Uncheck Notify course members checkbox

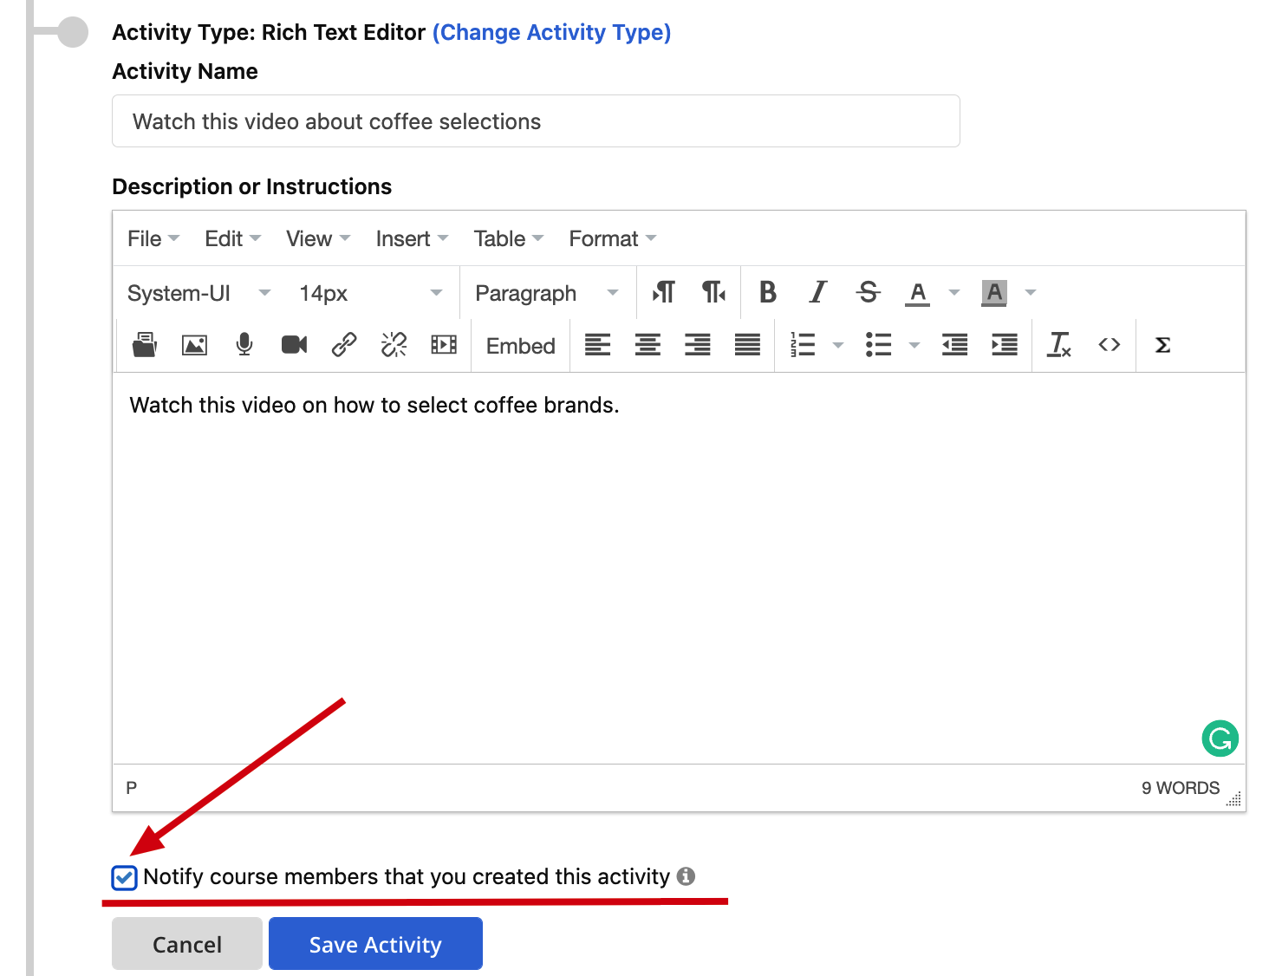tap(125, 877)
